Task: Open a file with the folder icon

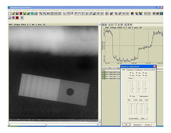Action: point(13,13)
